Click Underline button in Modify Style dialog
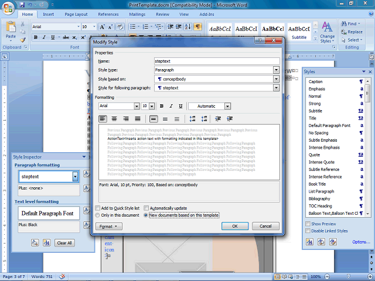The width and height of the screenshot is (375, 281). click(180, 106)
